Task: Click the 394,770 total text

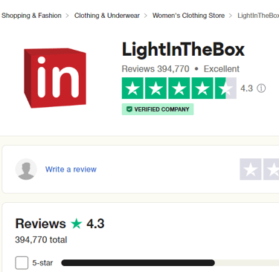Action: click(41, 239)
